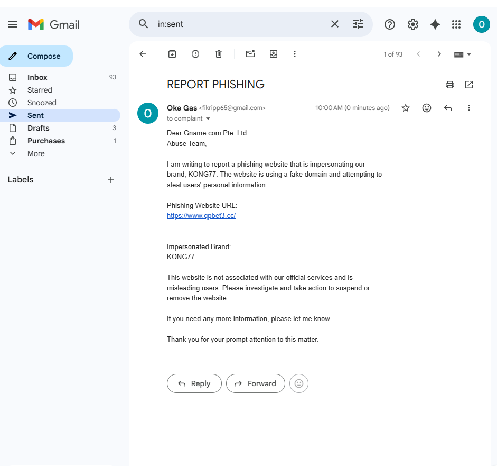497x466 pixels.
Task: Open the Snoozed folder
Action: pyautogui.click(x=60, y=103)
